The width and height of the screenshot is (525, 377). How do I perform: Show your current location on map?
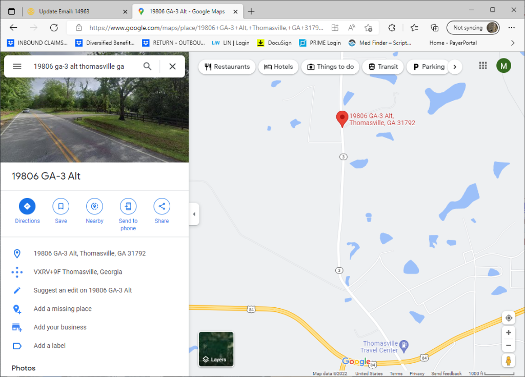(509, 318)
